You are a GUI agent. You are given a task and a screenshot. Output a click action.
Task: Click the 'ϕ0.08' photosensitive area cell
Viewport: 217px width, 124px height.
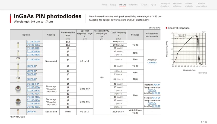[68, 112]
